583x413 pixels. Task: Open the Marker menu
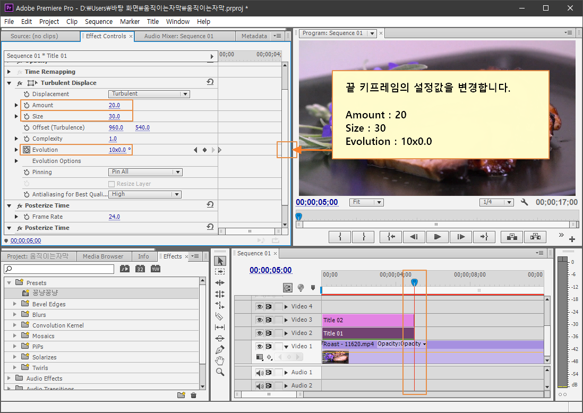pyautogui.click(x=130, y=22)
